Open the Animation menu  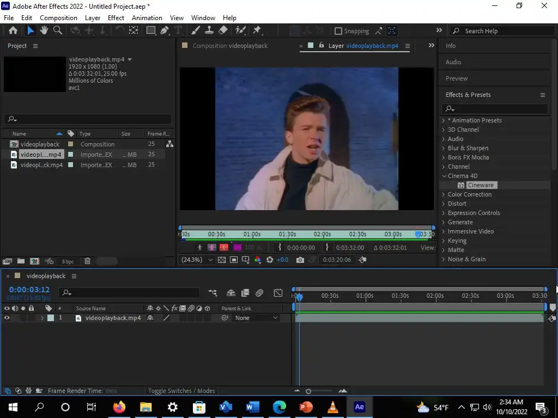tap(147, 18)
